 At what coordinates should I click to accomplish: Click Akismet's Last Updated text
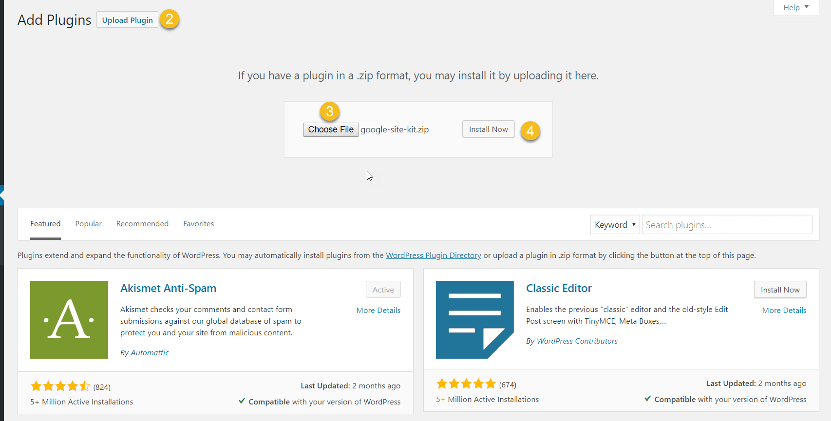350,385
